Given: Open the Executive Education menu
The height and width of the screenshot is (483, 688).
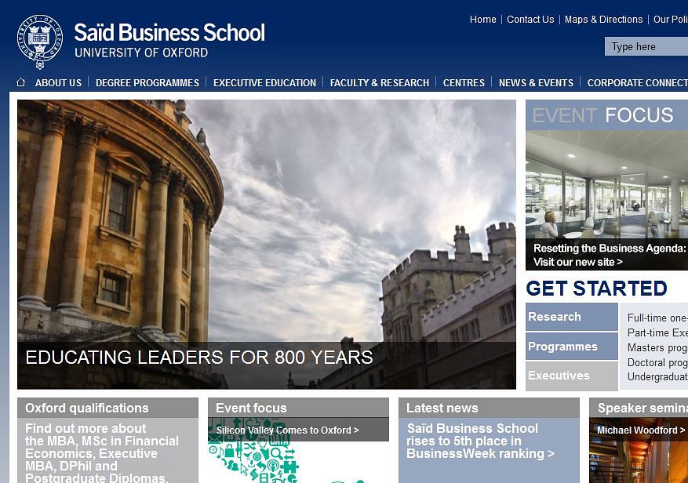Looking at the screenshot, I should pos(264,82).
